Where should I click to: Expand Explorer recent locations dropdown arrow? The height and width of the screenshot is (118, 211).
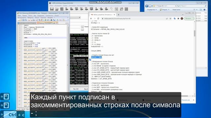coord(152,6)
